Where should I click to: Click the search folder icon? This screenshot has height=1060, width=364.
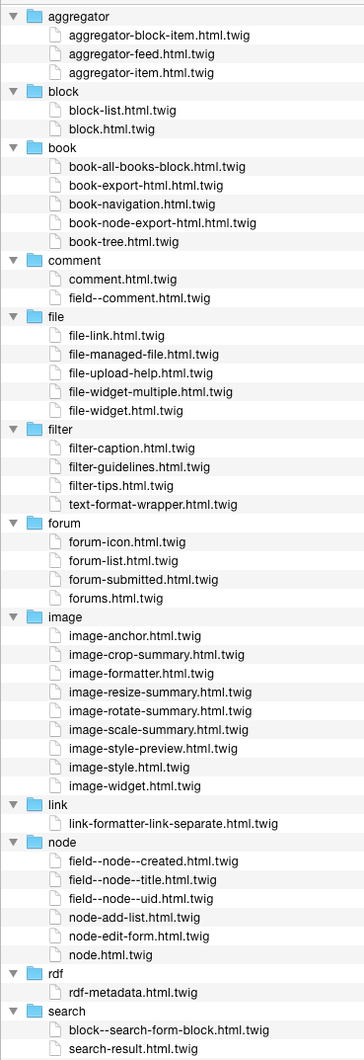point(34,1011)
